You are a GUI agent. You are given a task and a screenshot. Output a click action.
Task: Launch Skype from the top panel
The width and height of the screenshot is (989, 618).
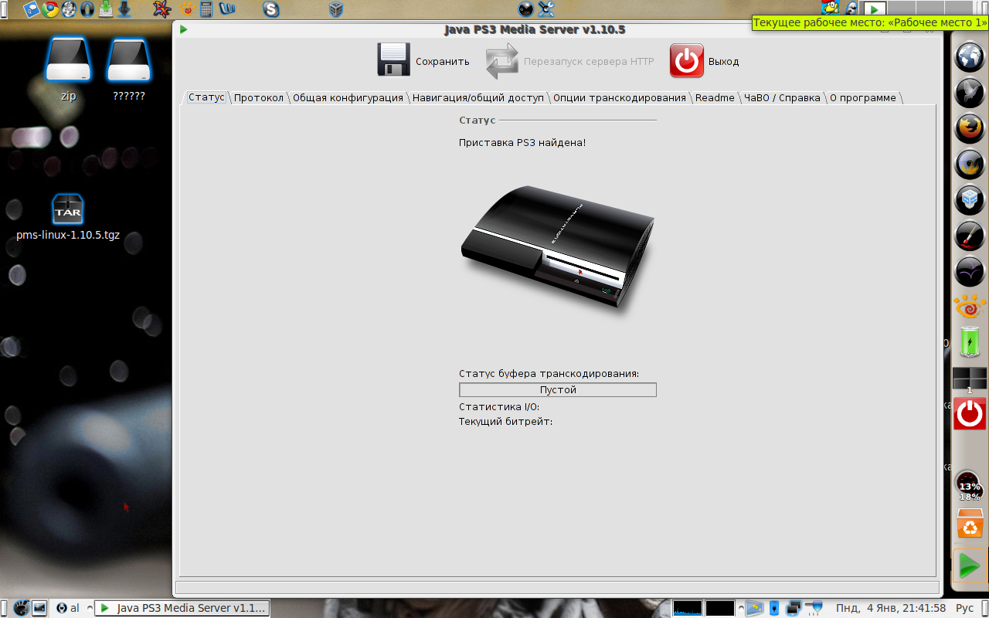tap(271, 9)
